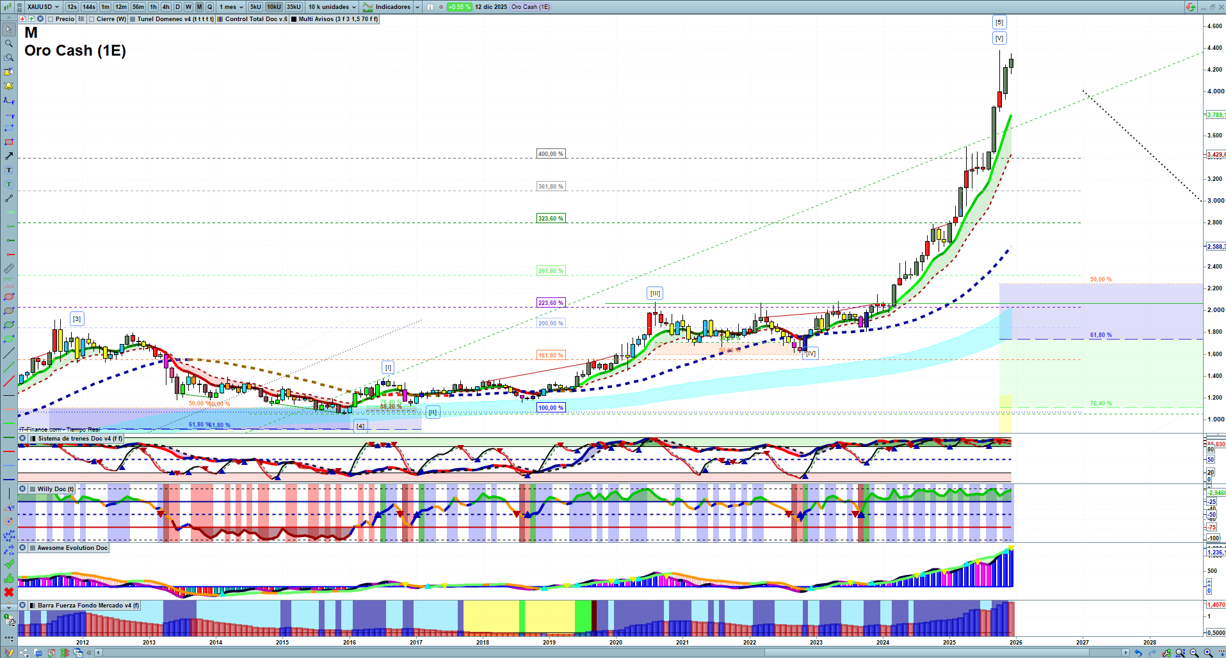Screen dimensions: 1226x658
Task: Click the 35kU units button
Action: 294,7
